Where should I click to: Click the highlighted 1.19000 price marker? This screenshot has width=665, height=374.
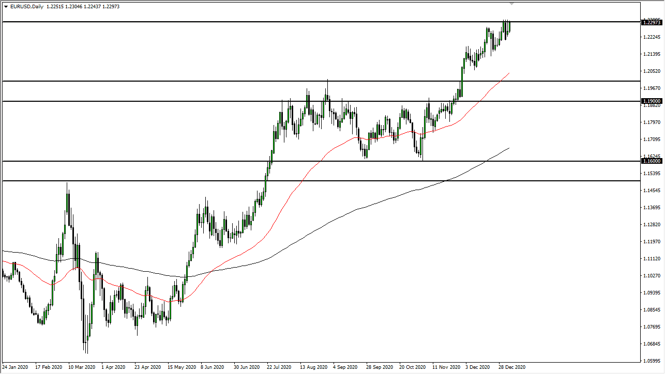651,102
